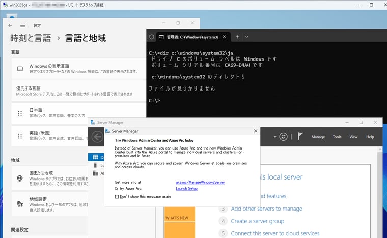Screen dimensions: 387x238
Task: Expand the 地域設定 setting
Action: (50, 204)
